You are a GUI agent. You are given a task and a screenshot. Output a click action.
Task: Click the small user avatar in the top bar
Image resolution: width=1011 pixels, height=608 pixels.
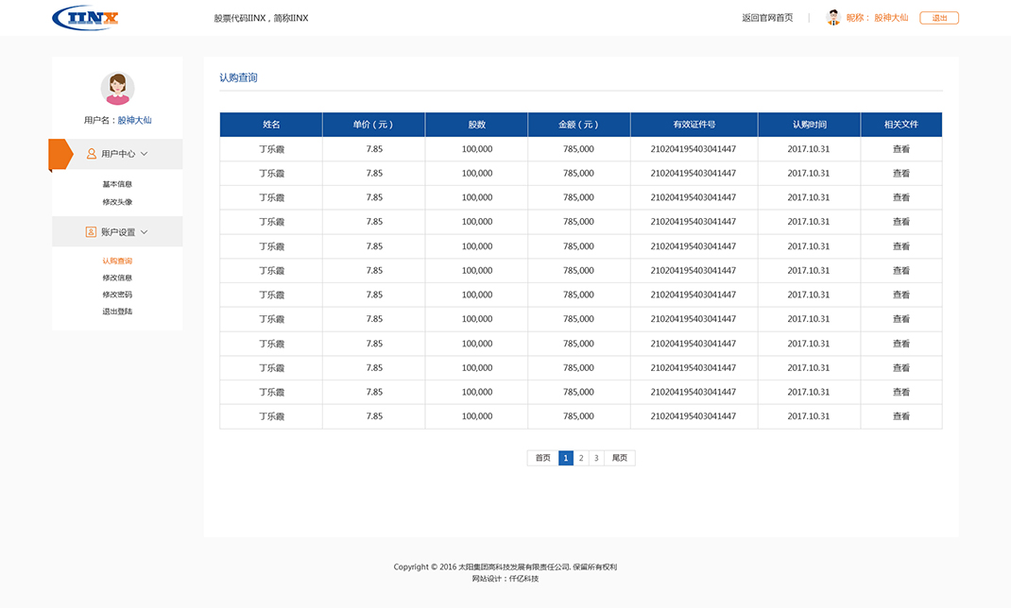coord(833,17)
